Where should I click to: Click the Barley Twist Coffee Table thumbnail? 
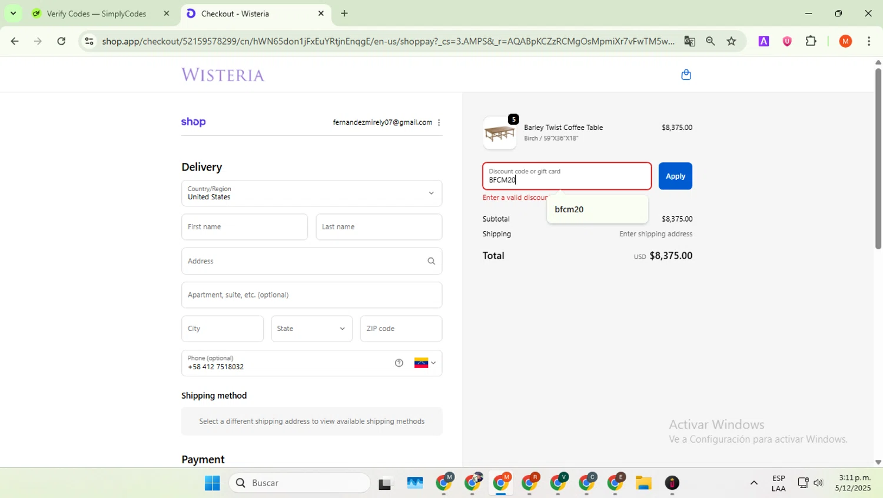[x=500, y=133]
